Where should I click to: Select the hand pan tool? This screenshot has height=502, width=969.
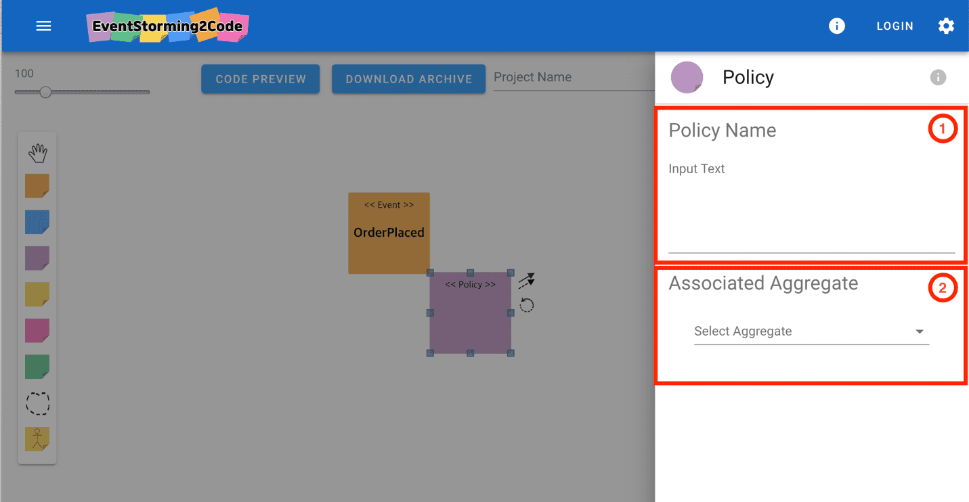[x=37, y=154]
